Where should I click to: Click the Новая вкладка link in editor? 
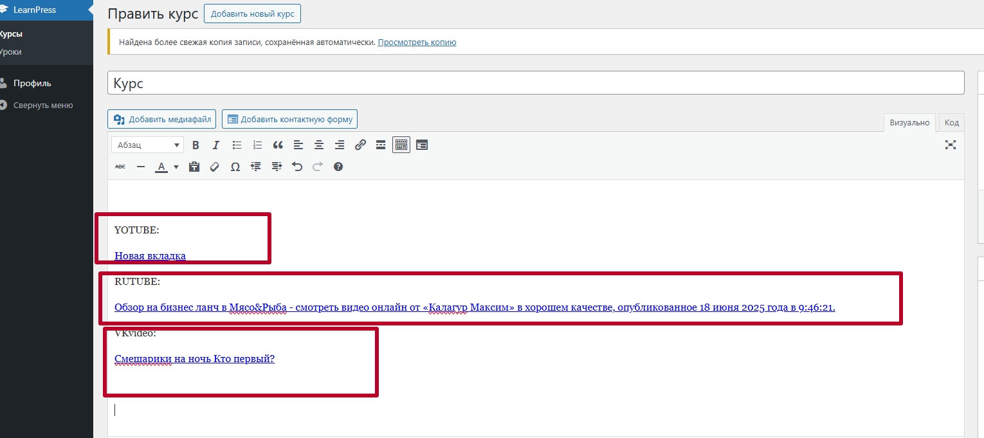click(150, 255)
